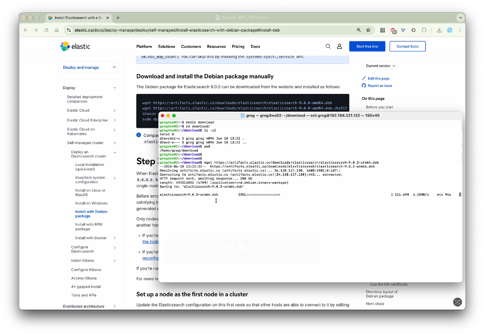Go back with the browser back arrow

click(26, 30)
